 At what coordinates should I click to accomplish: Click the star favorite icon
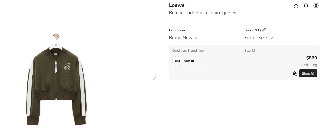coord(296,6)
